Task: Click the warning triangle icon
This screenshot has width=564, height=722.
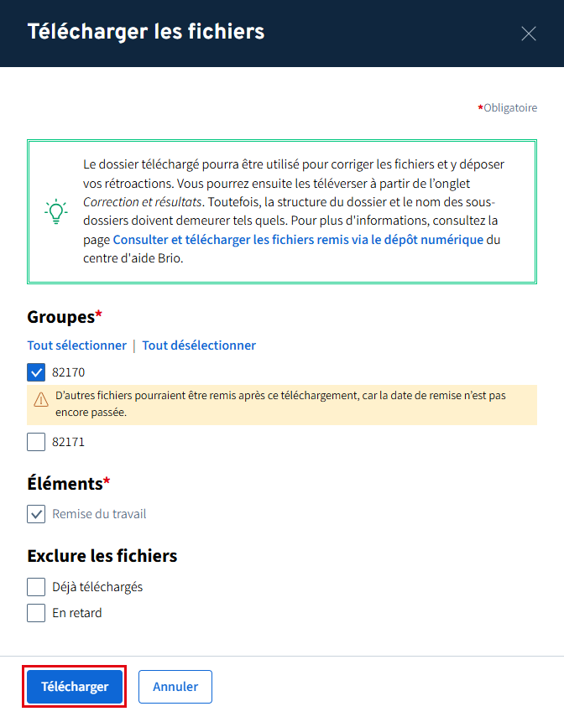Action: click(x=41, y=400)
